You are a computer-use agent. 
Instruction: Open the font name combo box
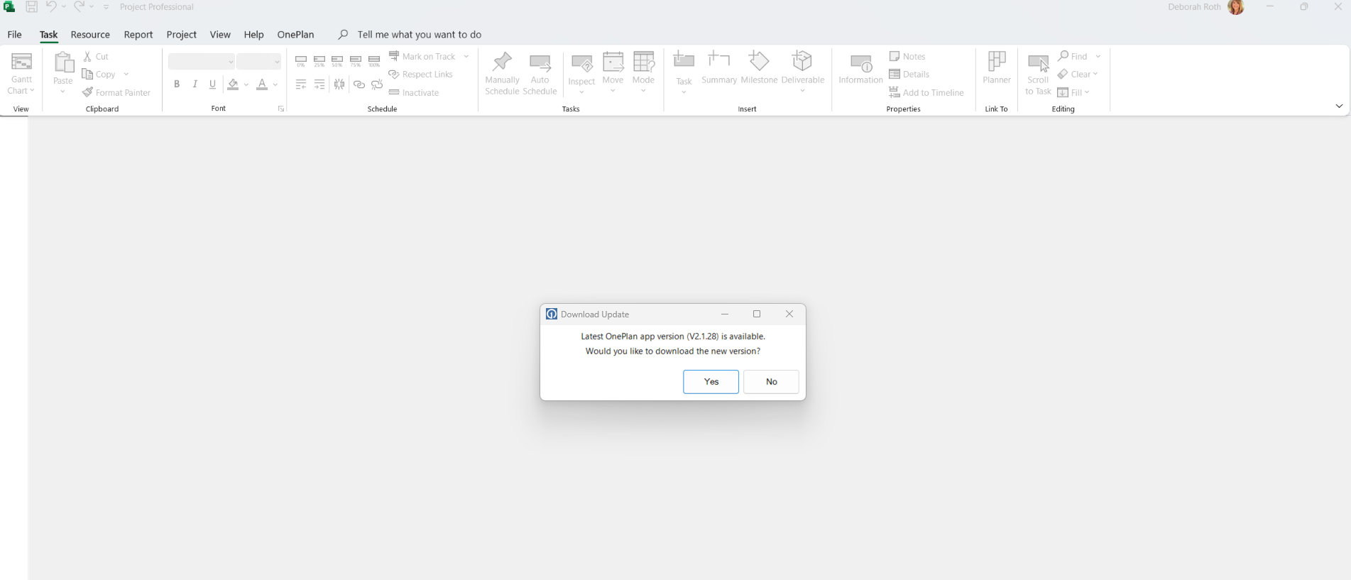click(x=202, y=62)
